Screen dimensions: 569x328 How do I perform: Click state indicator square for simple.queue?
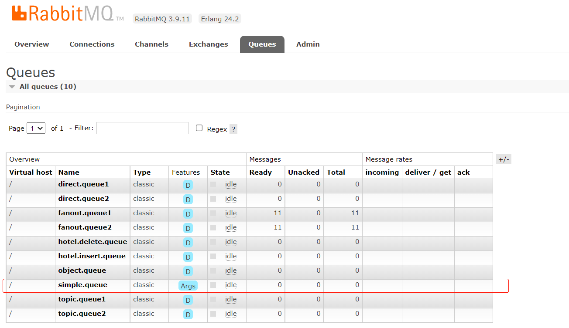(213, 285)
